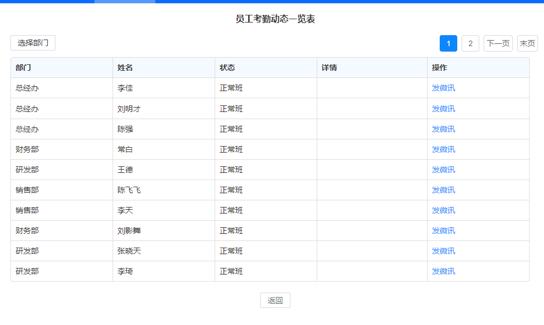Click the 陈飞飞 name cell
The image size is (544, 325).
(129, 190)
